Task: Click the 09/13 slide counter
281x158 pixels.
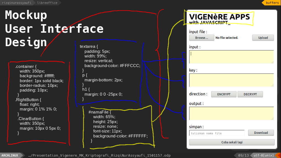Action: [x=243, y=156]
